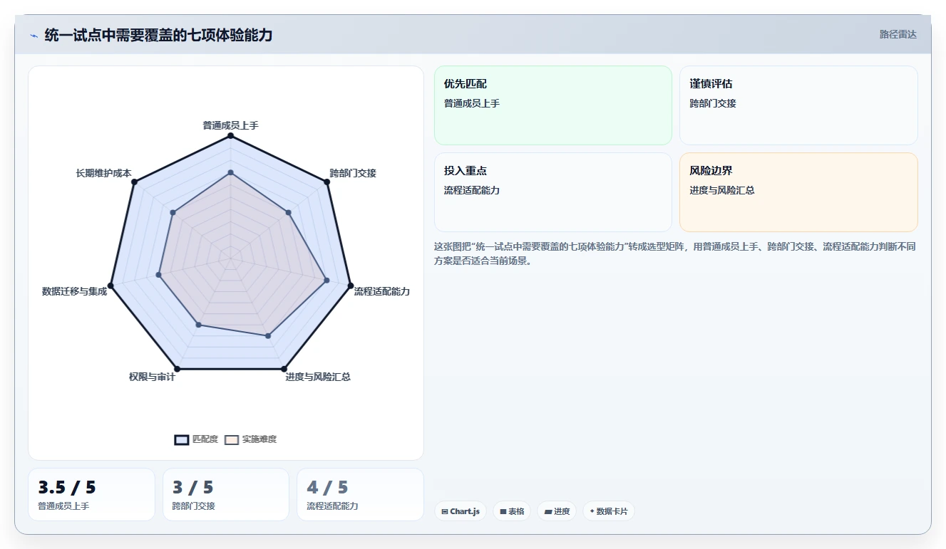Viewport: 946px width, 549px height.
Task: Click the Chart.js chip icon
Action: tap(445, 511)
